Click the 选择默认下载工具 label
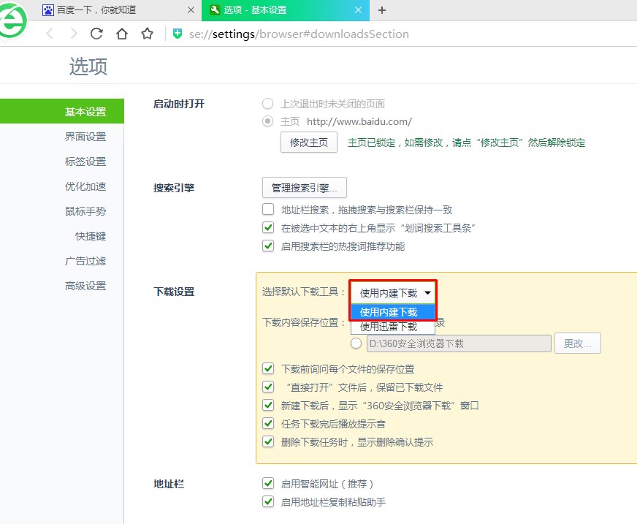637x524 pixels. pyautogui.click(x=303, y=292)
